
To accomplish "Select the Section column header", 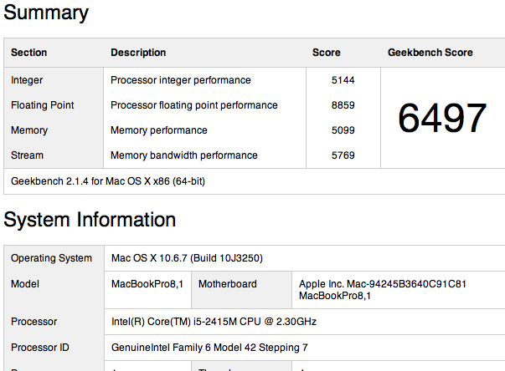I will pos(29,53).
